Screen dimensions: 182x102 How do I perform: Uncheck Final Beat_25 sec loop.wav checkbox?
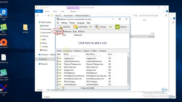[x=57, y=76]
